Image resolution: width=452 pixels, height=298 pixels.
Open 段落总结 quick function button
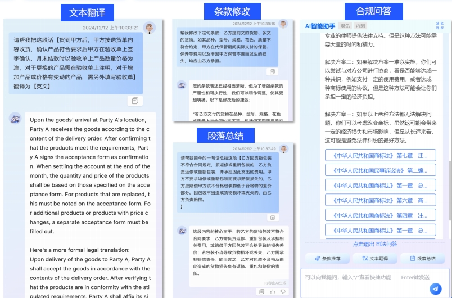coord(423,259)
